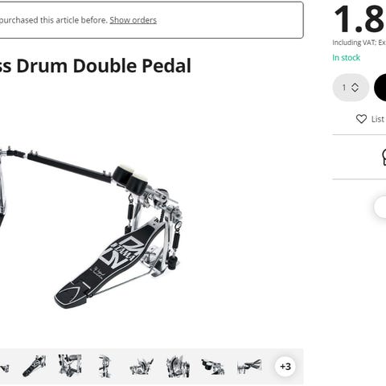Select the eighth thumbnail with connecting rod
This screenshot has width=386, height=386.
pos(249,366)
